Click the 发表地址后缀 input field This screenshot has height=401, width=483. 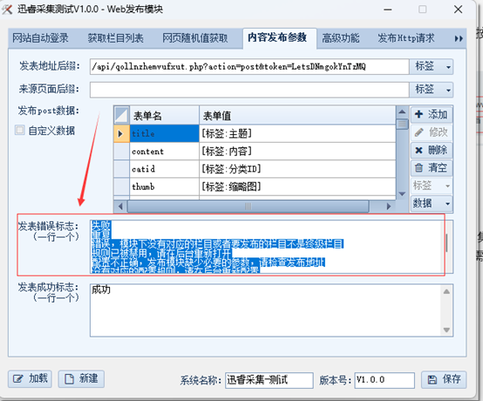[249, 67]
